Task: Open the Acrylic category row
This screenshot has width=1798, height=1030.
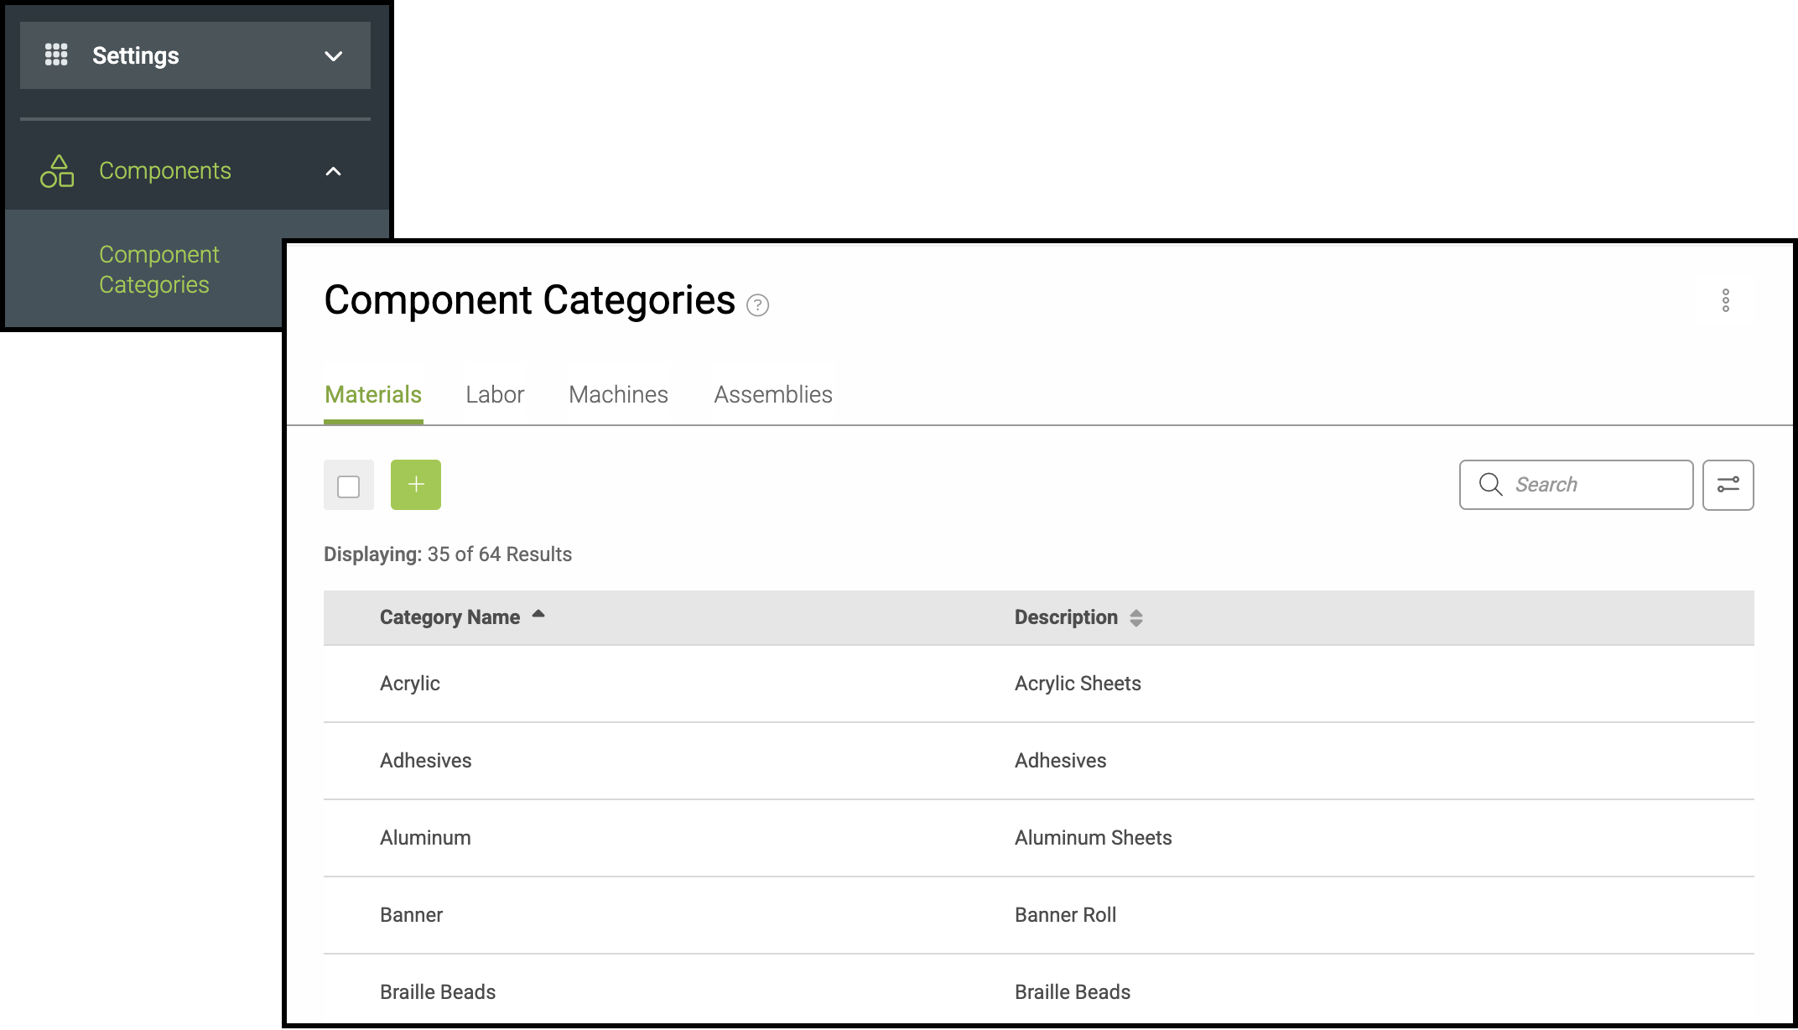Action: pos(410,684)
